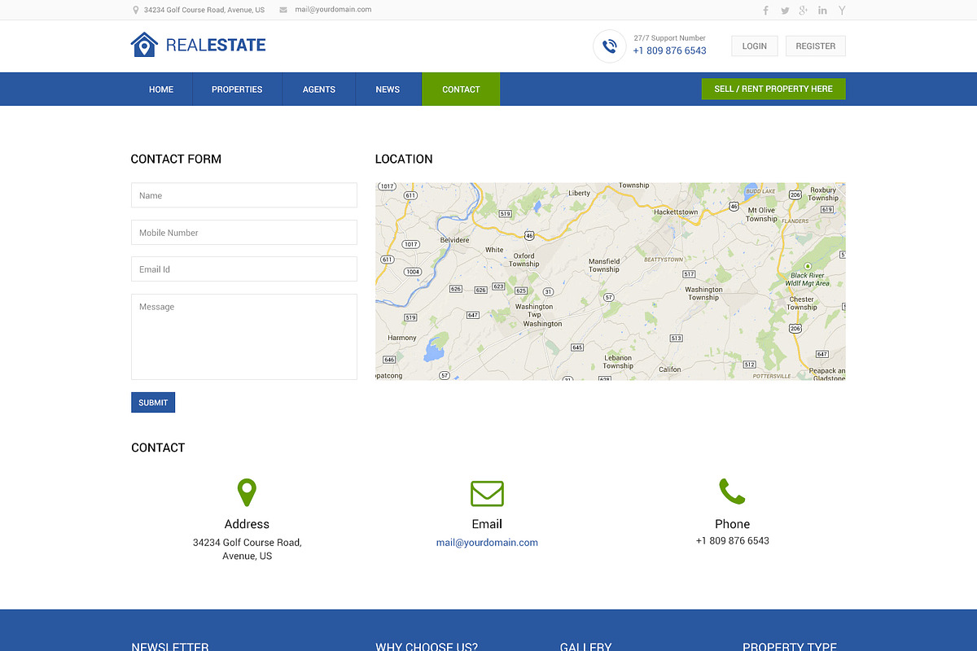Open the News menu item

tap(388, 90)
